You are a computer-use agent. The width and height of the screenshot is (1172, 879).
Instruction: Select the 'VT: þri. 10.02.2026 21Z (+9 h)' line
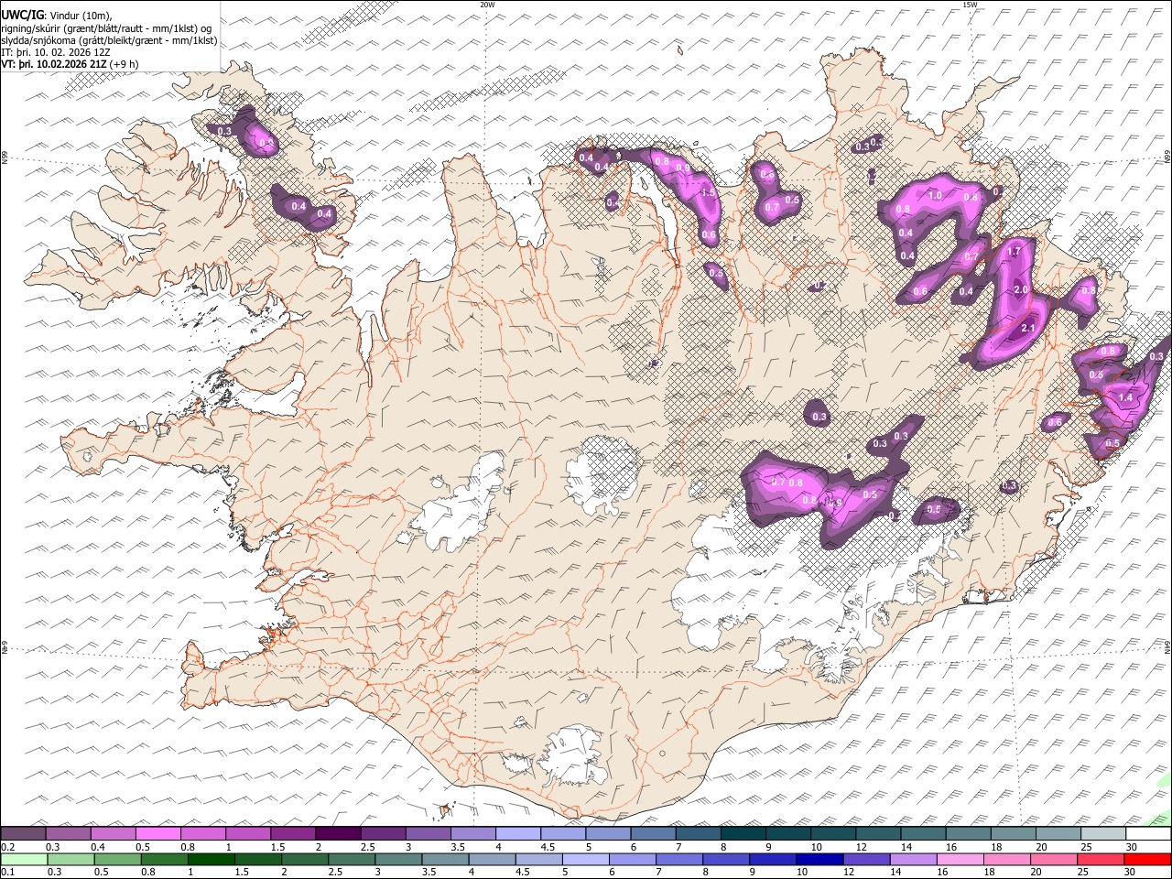click(71, 64)
